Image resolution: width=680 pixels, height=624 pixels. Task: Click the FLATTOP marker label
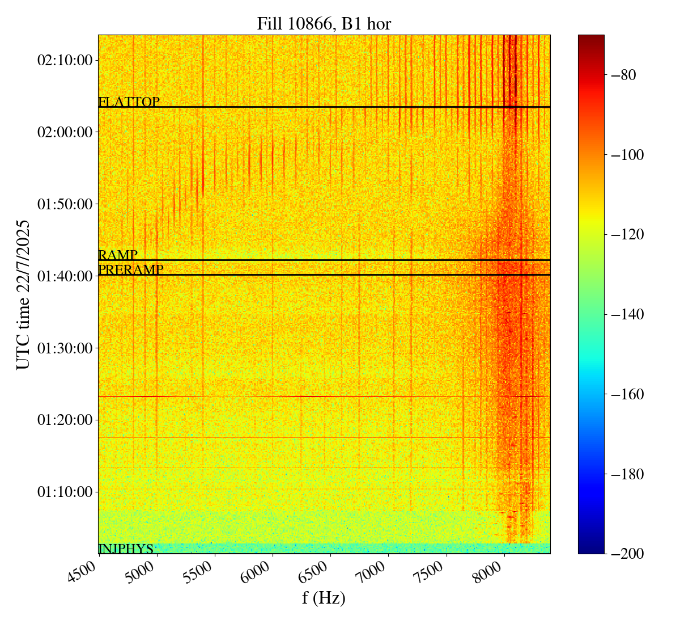129,102
